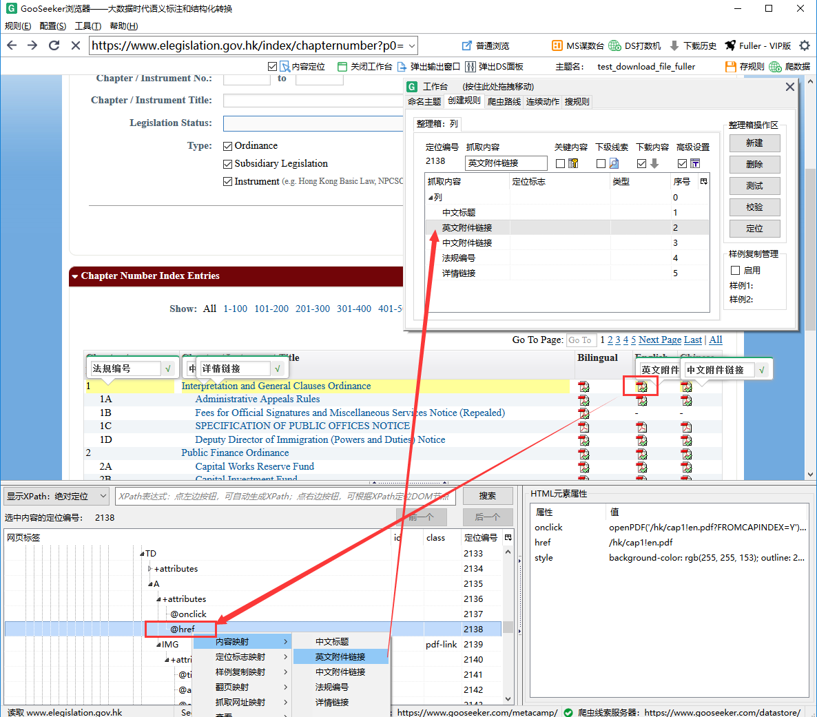
Task: Open settings gear in top toolbar
Action: tap(805, 46)
